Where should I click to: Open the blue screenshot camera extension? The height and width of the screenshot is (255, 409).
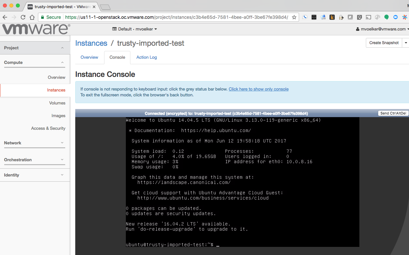click(323, 17)
